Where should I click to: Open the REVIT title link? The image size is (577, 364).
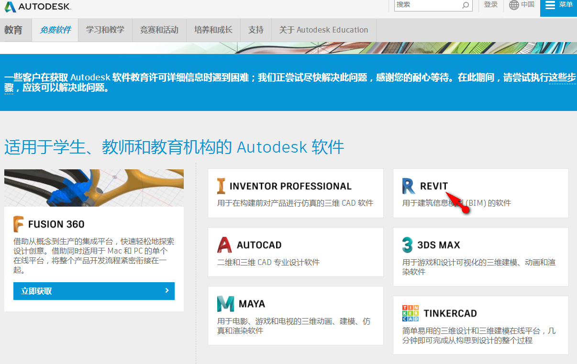(x=434, y=187)
